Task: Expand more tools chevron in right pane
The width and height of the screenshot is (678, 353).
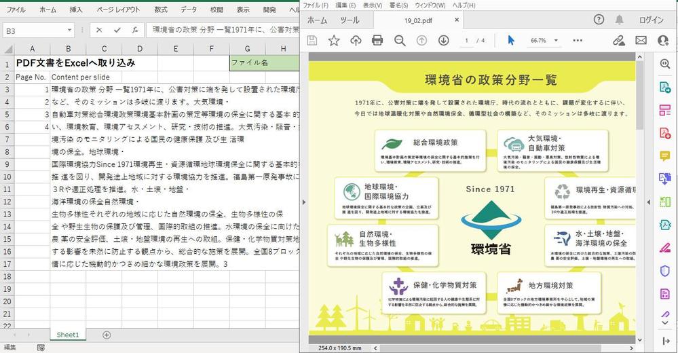Action: click(x=665, y=322)
